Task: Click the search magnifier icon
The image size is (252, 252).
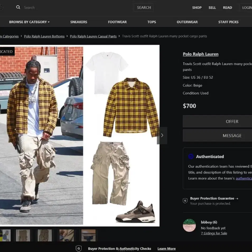Action: point(18,7)
